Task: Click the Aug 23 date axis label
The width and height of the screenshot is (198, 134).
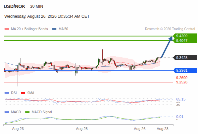Action: [x=18, y=129]
